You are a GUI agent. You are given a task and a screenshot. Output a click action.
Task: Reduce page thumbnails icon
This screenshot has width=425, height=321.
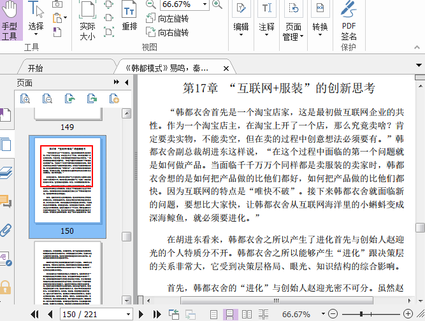[x=47, y=99]
